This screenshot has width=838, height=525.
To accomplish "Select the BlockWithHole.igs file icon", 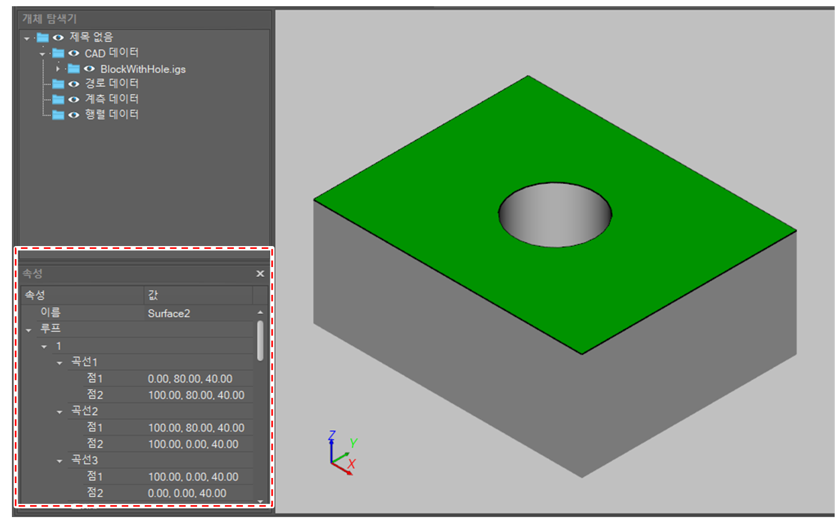I will coord(74,69).
